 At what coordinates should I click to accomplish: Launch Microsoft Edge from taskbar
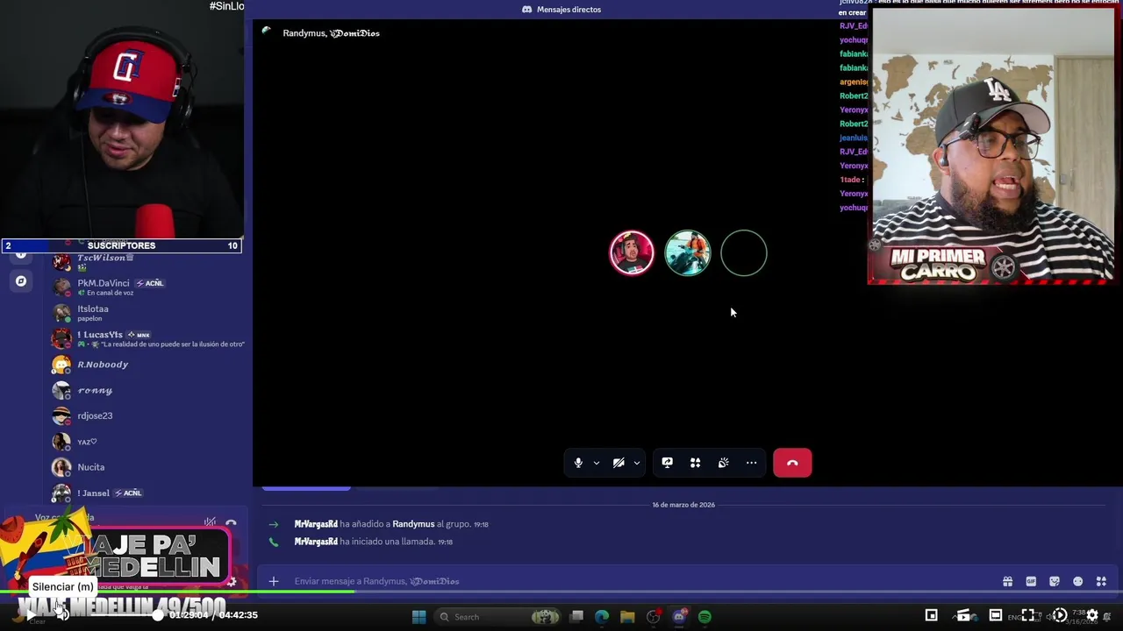602,617
